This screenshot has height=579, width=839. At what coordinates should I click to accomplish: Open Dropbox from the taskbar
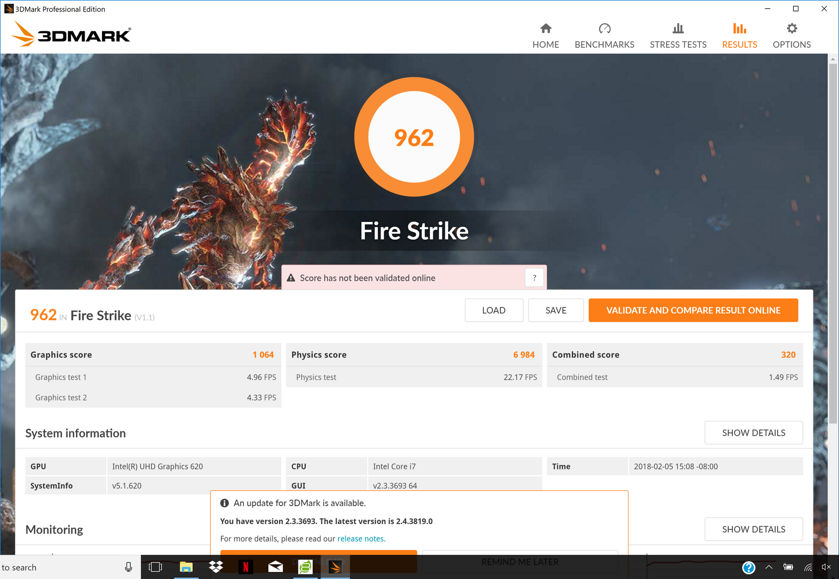tap(216, 567)
